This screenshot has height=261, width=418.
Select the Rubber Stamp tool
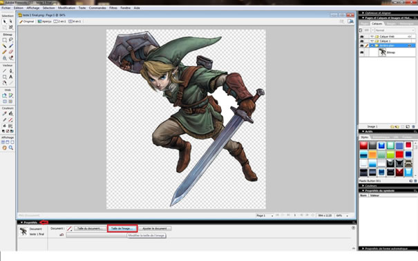(x=10, y=58)
